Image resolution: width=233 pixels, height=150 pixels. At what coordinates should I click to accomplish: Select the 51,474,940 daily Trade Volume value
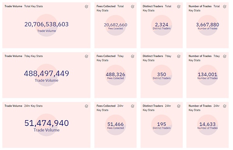tap(47, 123)
